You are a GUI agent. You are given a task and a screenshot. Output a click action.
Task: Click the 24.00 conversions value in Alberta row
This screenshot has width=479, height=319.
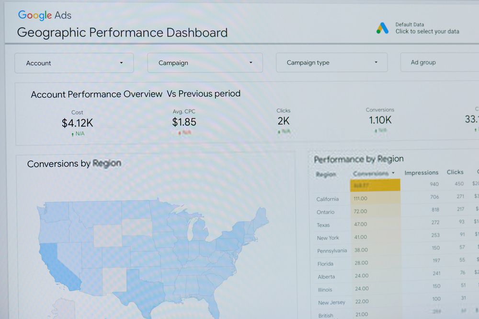pyautogui.click(x=362, y=275)
